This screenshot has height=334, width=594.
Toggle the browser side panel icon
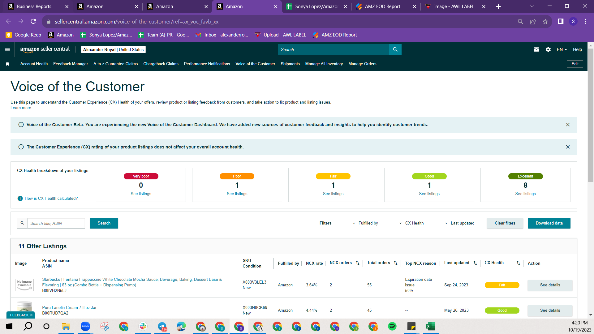click(561, 21)
